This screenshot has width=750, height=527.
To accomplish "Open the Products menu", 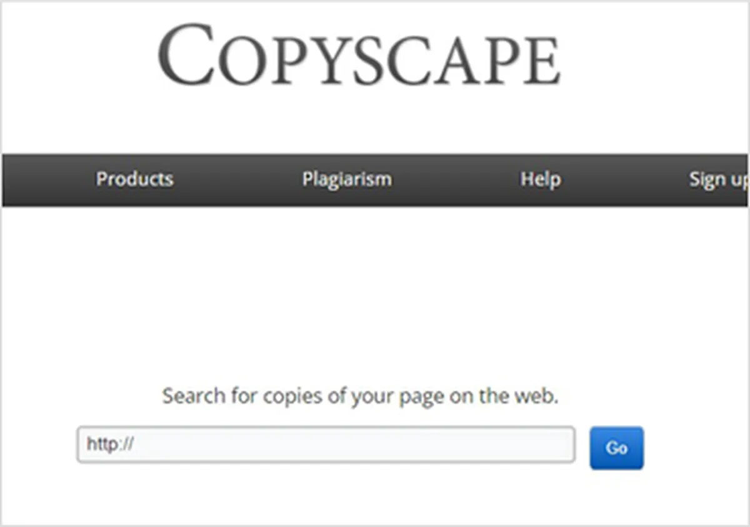I will (x=134, y=179).
